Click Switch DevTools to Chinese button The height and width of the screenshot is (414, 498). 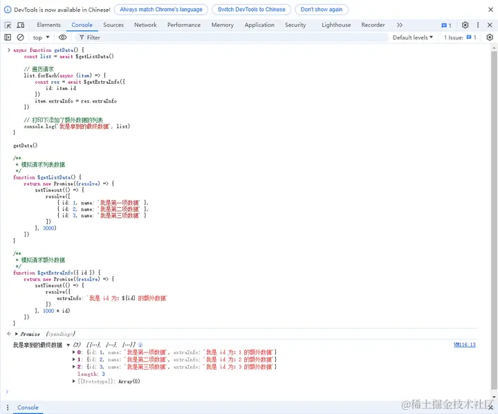[252, 10]
